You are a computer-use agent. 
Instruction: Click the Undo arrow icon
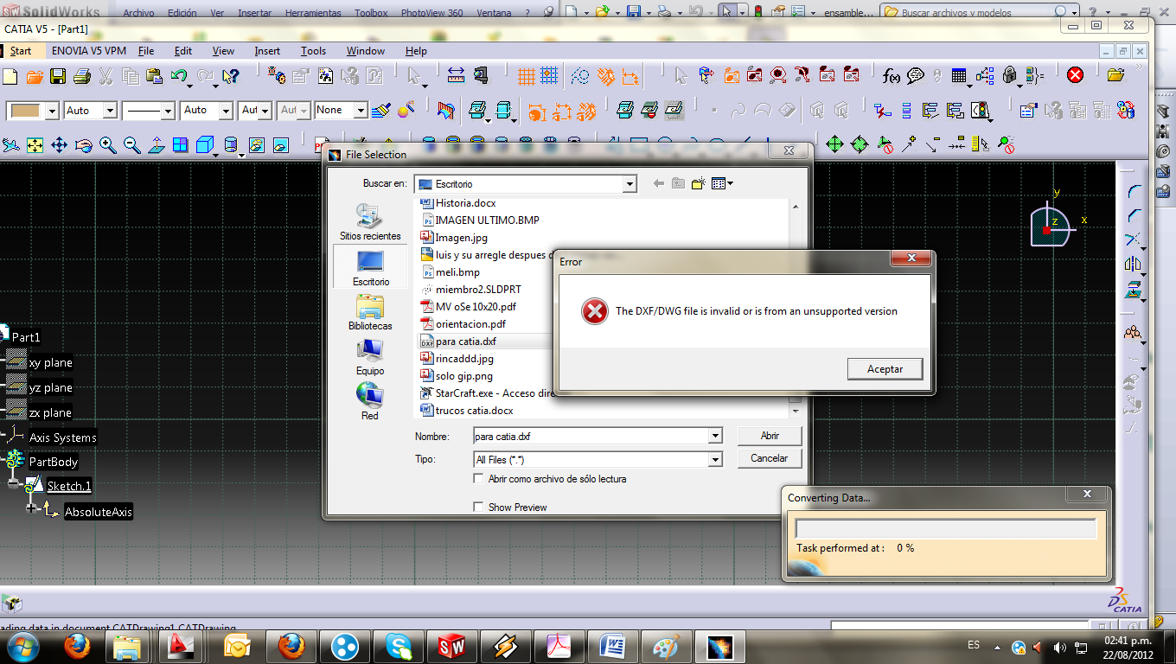point(179,76)
